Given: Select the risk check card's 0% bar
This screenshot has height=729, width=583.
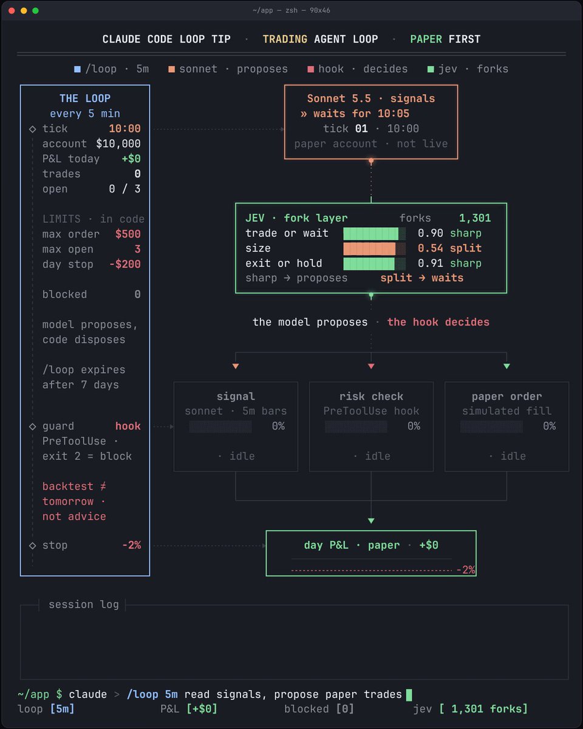Looking at the screenshot, I should point(356,426).
